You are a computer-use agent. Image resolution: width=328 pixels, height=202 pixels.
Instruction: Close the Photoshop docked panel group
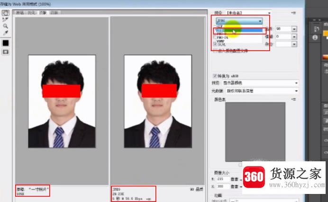pos(319,20)
